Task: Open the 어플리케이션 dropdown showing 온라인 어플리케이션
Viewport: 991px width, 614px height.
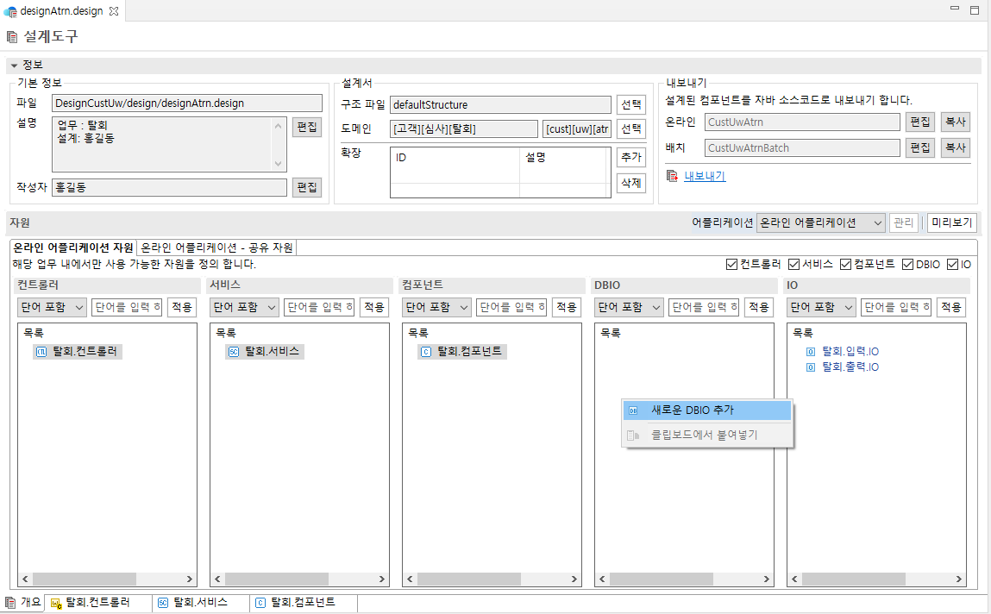Action: click(879, 222)
